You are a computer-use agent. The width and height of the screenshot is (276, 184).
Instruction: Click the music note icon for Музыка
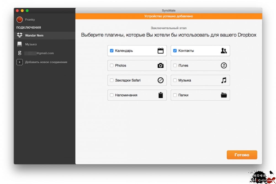(224, 80)
